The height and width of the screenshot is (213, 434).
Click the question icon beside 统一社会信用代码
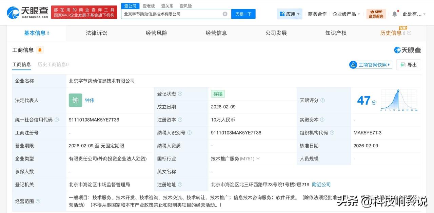[x=56, y=120]
